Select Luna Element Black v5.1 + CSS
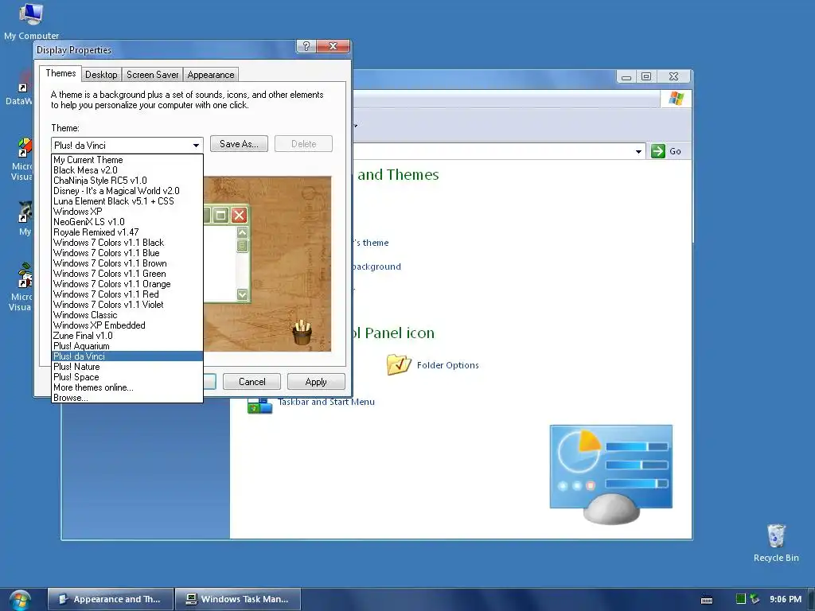The image size is (815, 611). point(127,201)
